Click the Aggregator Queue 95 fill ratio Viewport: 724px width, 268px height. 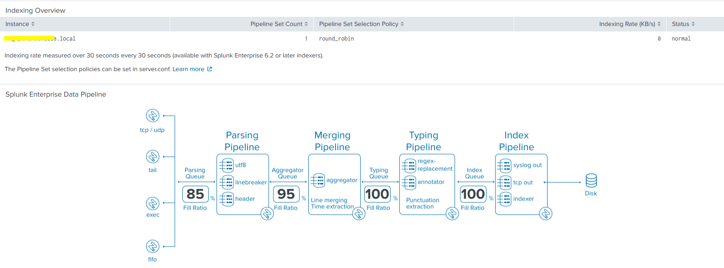point(286,194)
